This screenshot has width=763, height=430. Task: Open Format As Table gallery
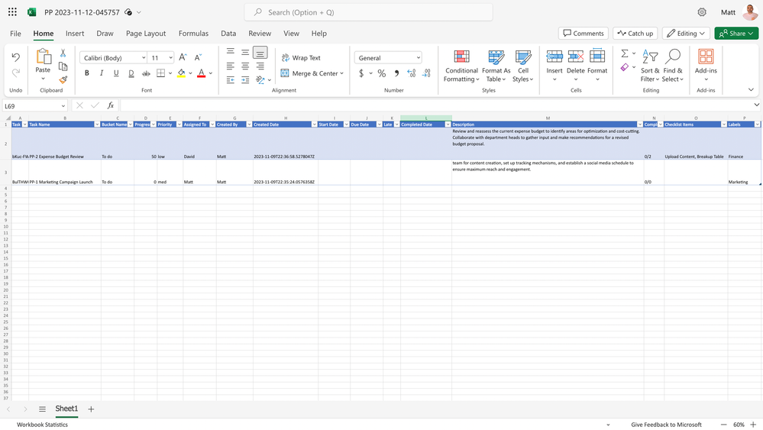(x=496, y=66)
